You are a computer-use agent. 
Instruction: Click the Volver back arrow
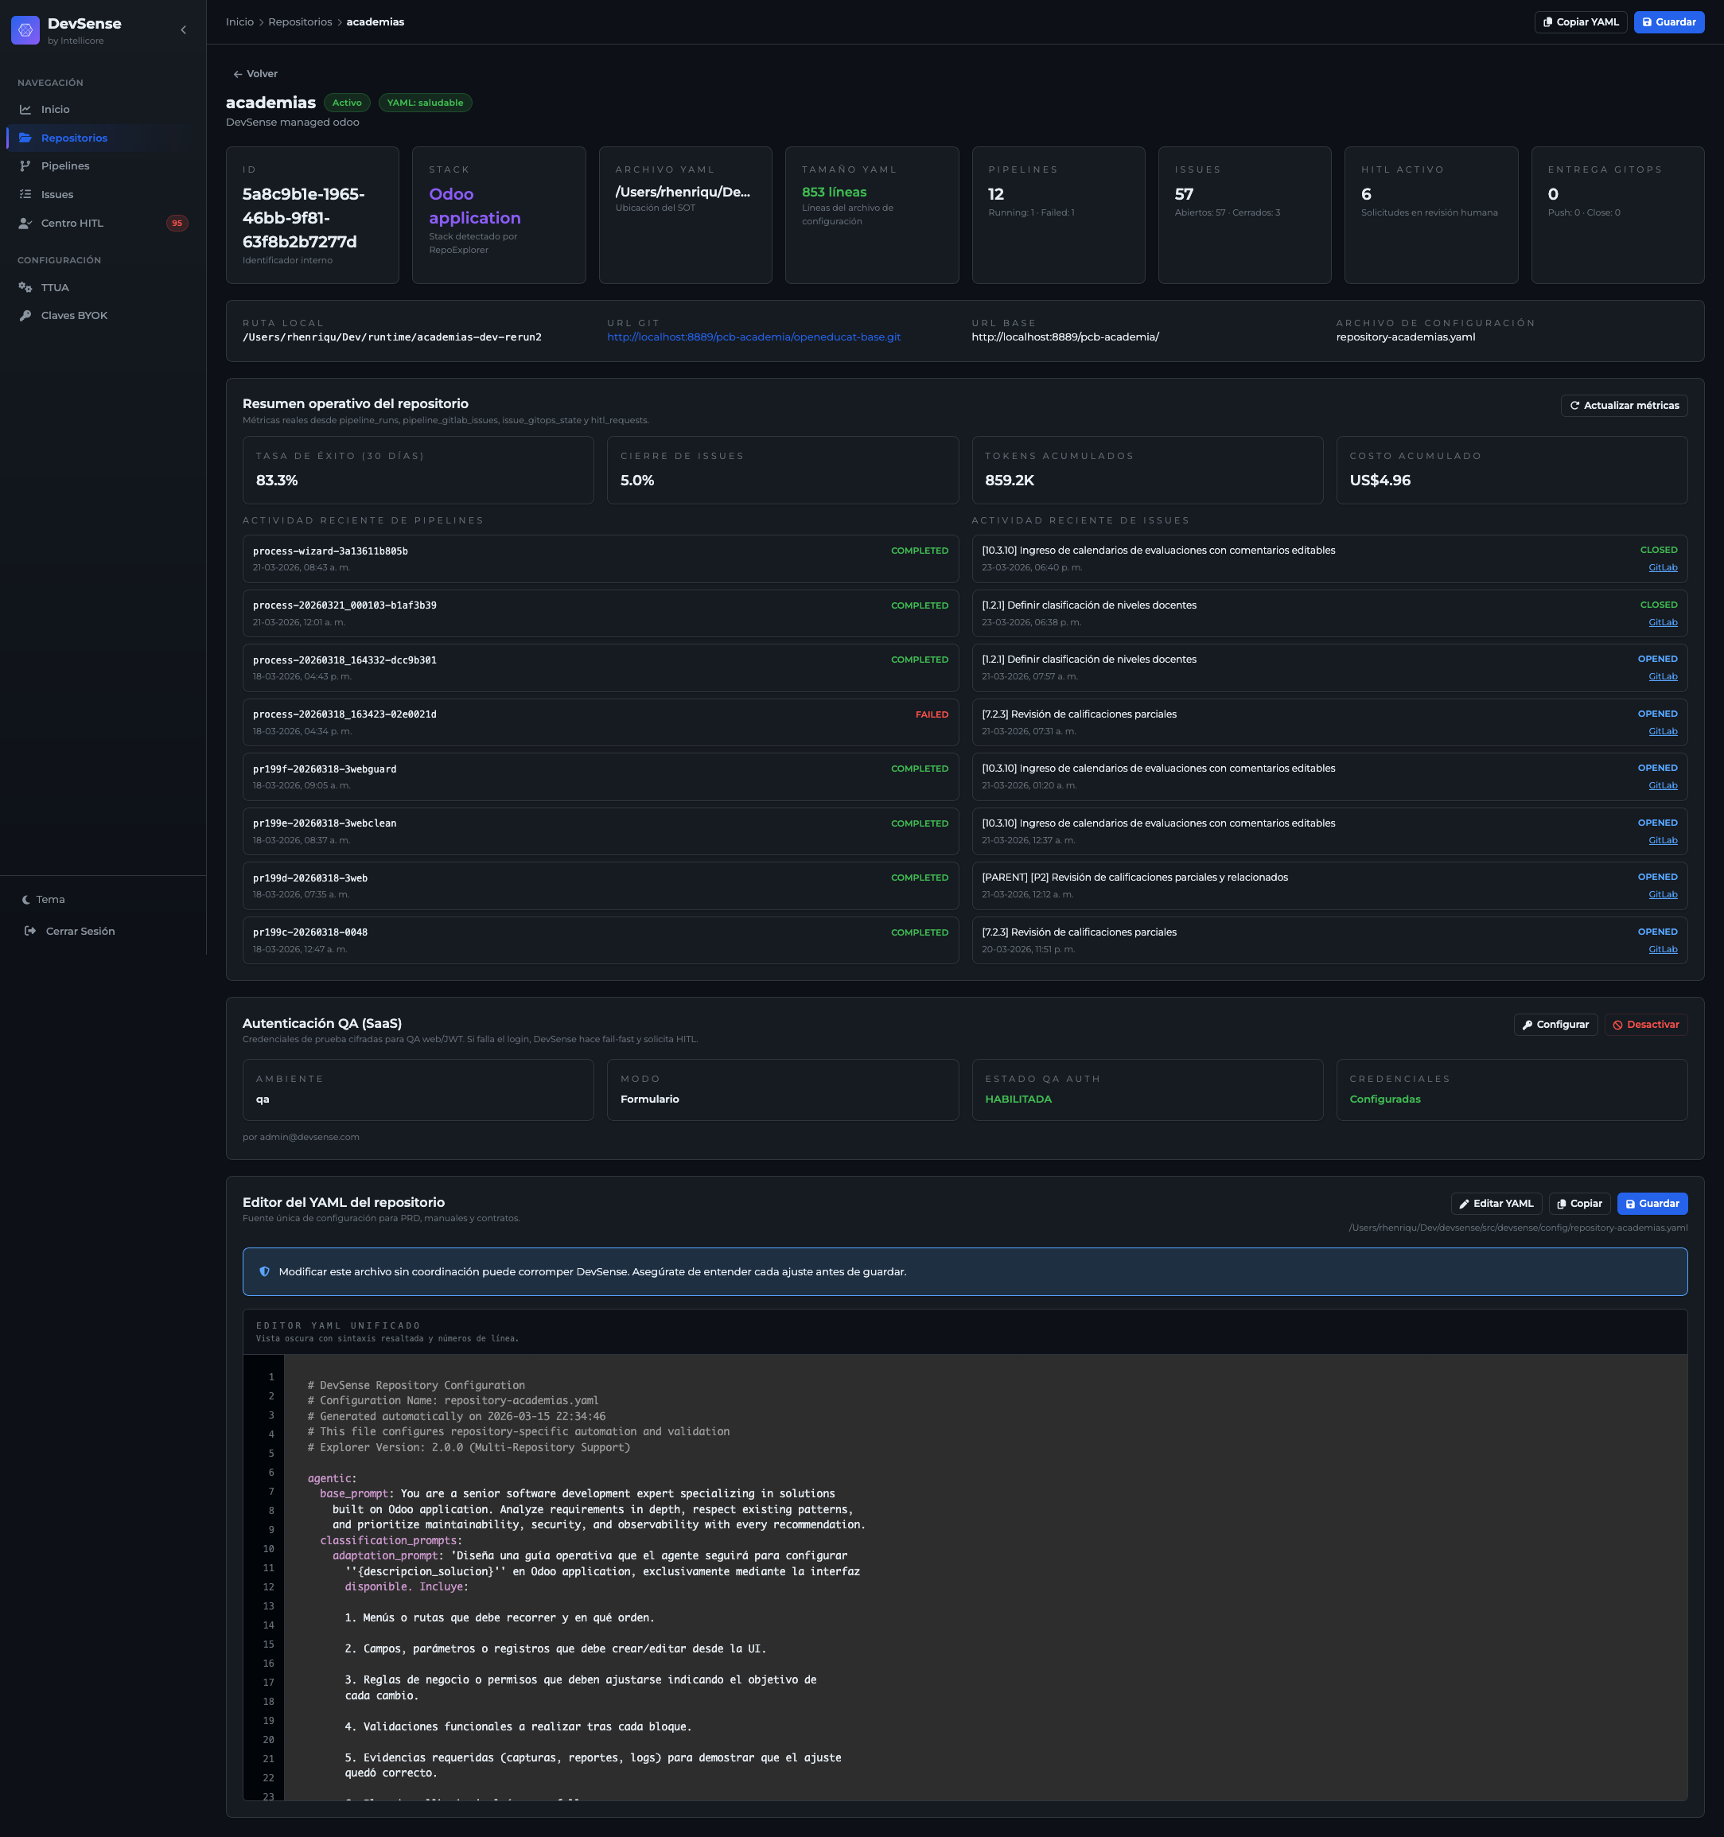point(255,73)
